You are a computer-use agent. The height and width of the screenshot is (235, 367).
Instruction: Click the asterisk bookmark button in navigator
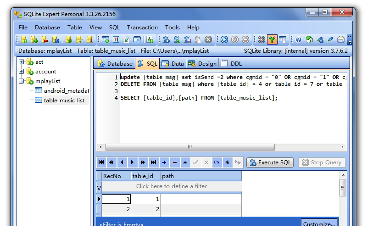(227, 162)
